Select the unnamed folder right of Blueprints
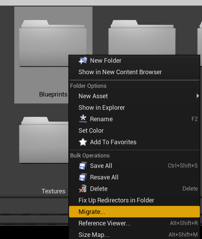The width and height of the screenshot is (202, 239). [142, 37]
